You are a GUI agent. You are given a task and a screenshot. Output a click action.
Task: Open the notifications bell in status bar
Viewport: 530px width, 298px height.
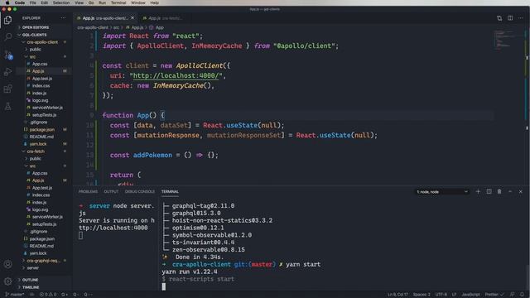point(523,295)
